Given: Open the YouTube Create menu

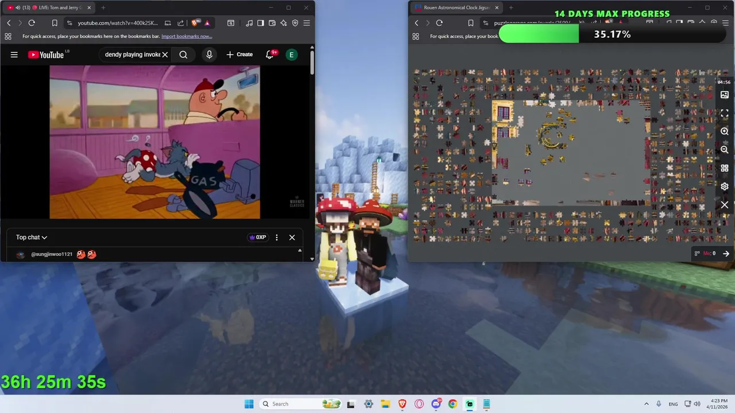Looking at the screenshot, I should [x=239, y=54].
